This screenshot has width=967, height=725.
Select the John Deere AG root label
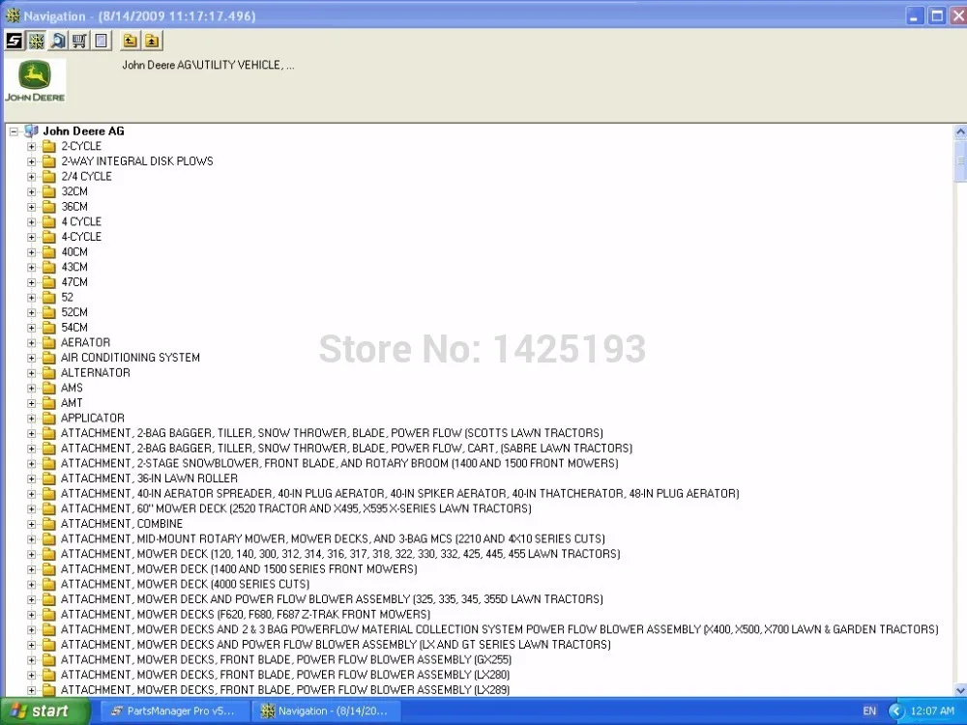tap(83, 131)
